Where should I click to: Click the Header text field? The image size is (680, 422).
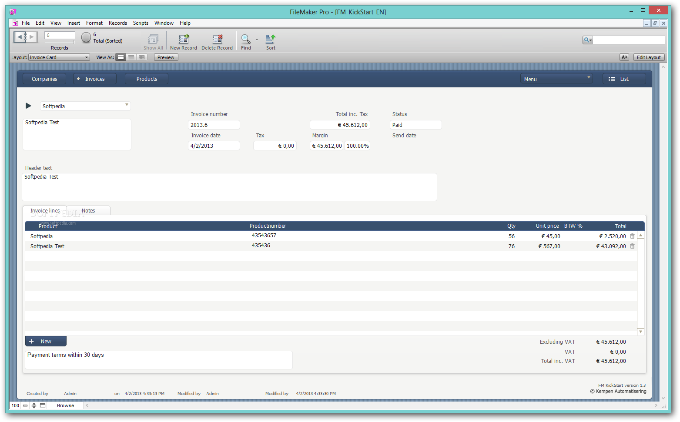click(229, 187)
